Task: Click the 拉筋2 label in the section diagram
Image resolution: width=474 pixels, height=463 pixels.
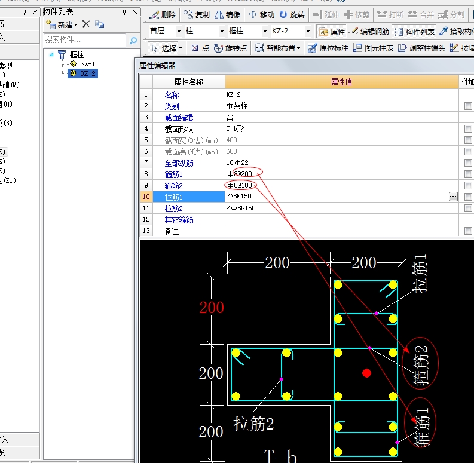Action: [253, 424]
